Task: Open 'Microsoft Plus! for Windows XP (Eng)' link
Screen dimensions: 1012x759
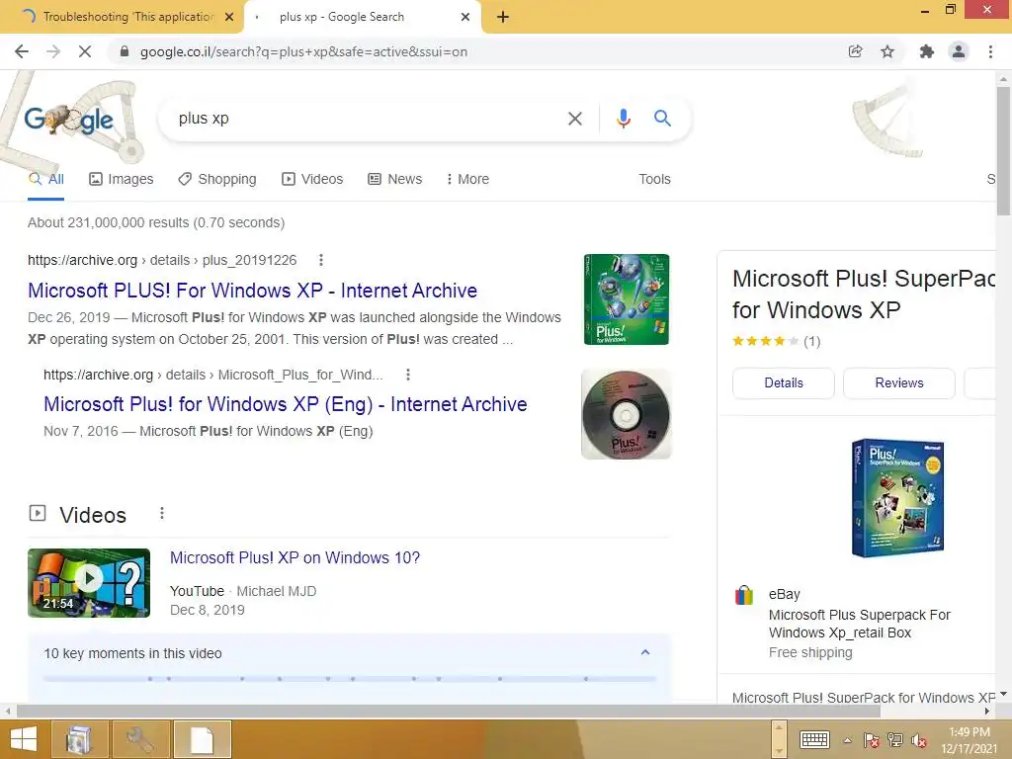Action: (x=286, y=404)
